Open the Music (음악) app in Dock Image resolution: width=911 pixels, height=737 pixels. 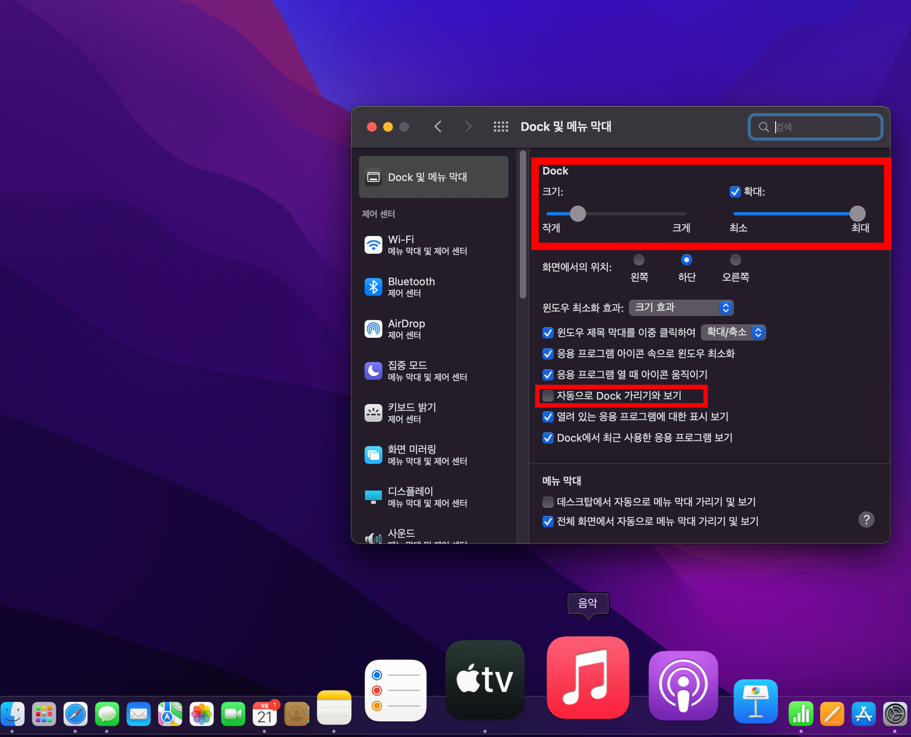(x=588, y=678)
